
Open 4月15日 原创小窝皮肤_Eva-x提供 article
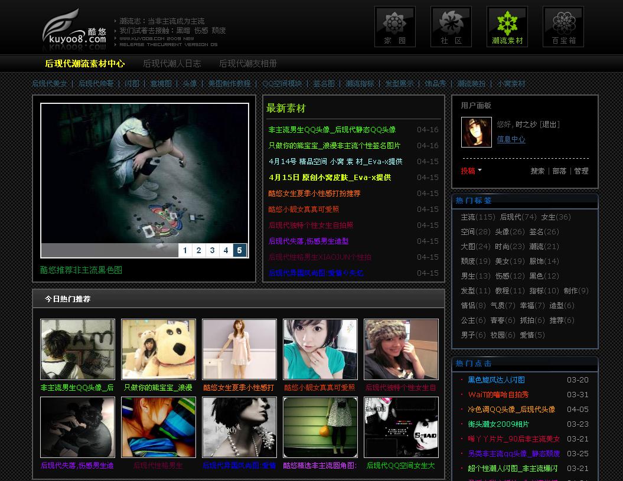(330, 178)
